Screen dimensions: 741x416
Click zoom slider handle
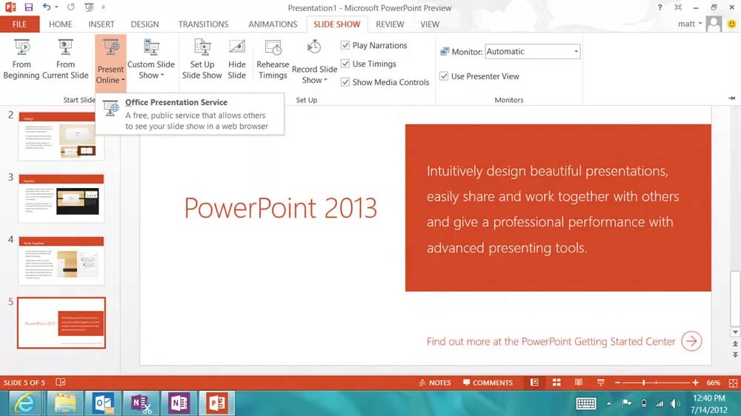[644, 383]
